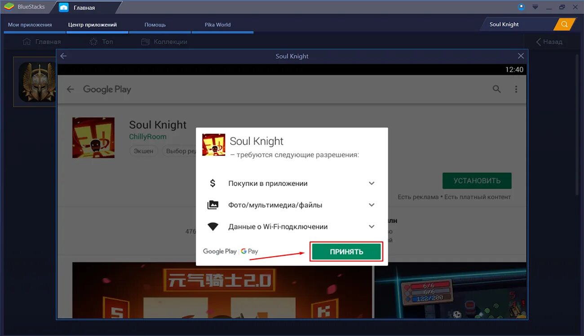Click the Soul Knight icon in the permissions dialog
This screenshot has width=584, height=336.
tap(214, 145)
